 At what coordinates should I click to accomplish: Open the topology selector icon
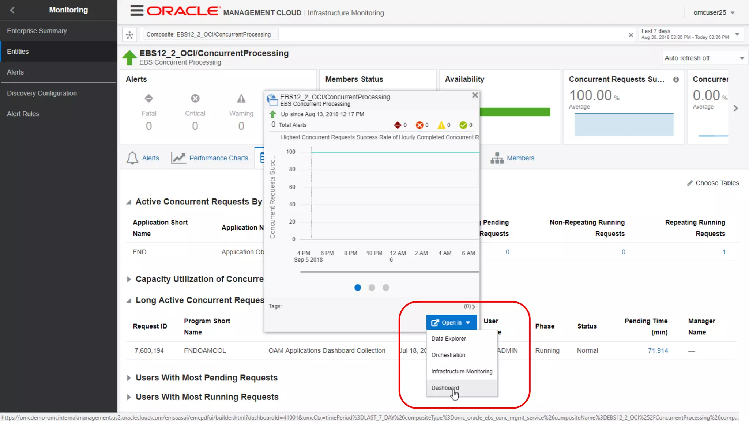tap(129, 35)
